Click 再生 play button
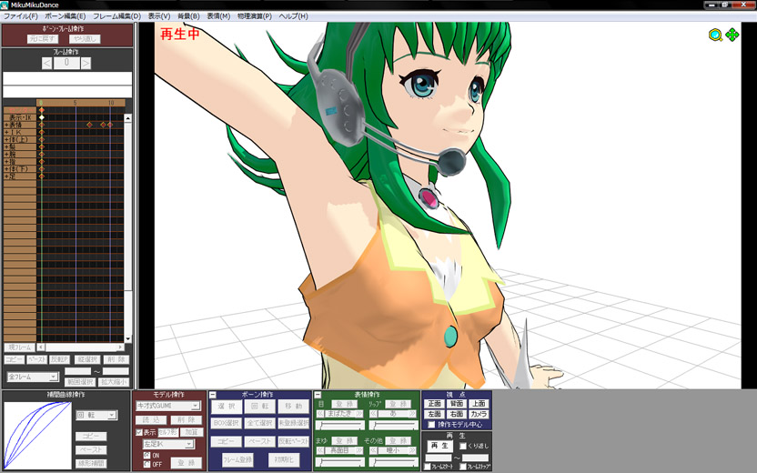Image resolution: width=757 pixels, height=473 pixels. point(439,446)
